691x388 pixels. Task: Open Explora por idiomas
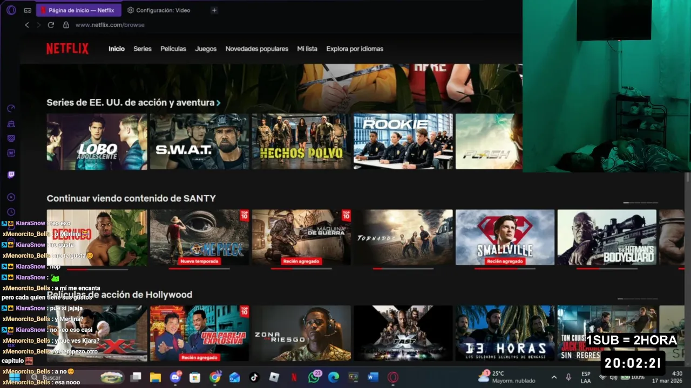355,48
